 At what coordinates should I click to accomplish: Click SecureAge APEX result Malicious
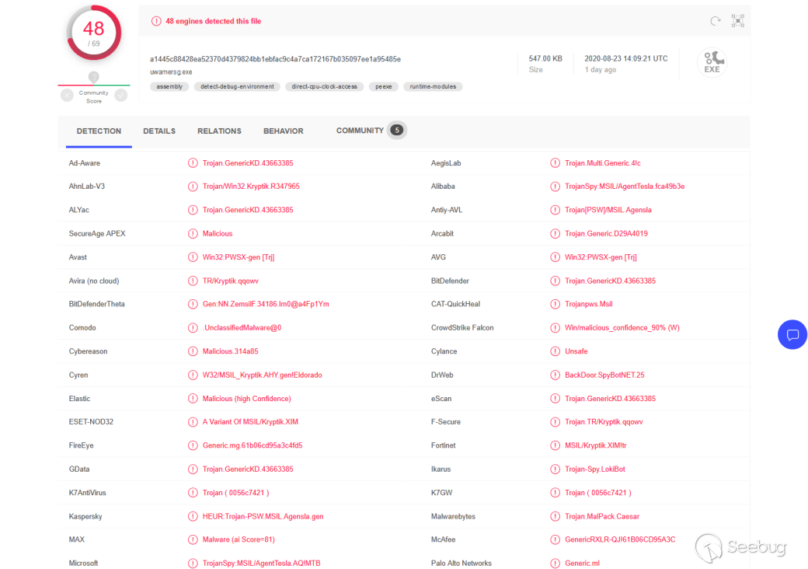click(x=218, y=233)
